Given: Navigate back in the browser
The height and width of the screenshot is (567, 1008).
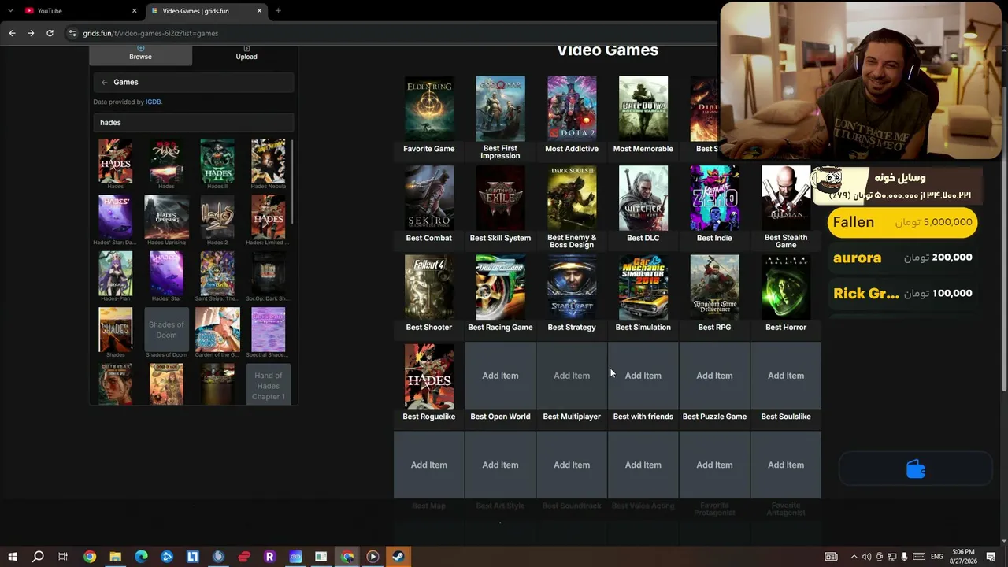Looking at the screenshot, I should 12,33.
